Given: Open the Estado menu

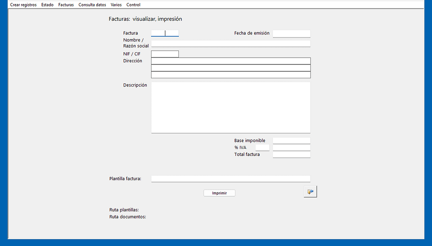Looking at the screenshot, I should (47, 5).
